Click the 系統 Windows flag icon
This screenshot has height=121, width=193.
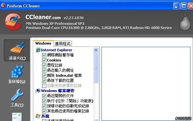38,116
